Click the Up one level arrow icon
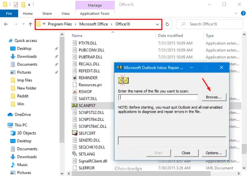Screen dimensions: 247x176 (x=30, y=24)
